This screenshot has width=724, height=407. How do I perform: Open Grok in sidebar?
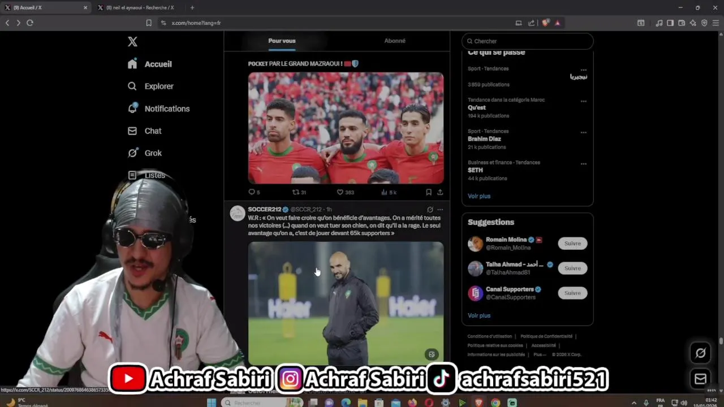coord(145,153)
